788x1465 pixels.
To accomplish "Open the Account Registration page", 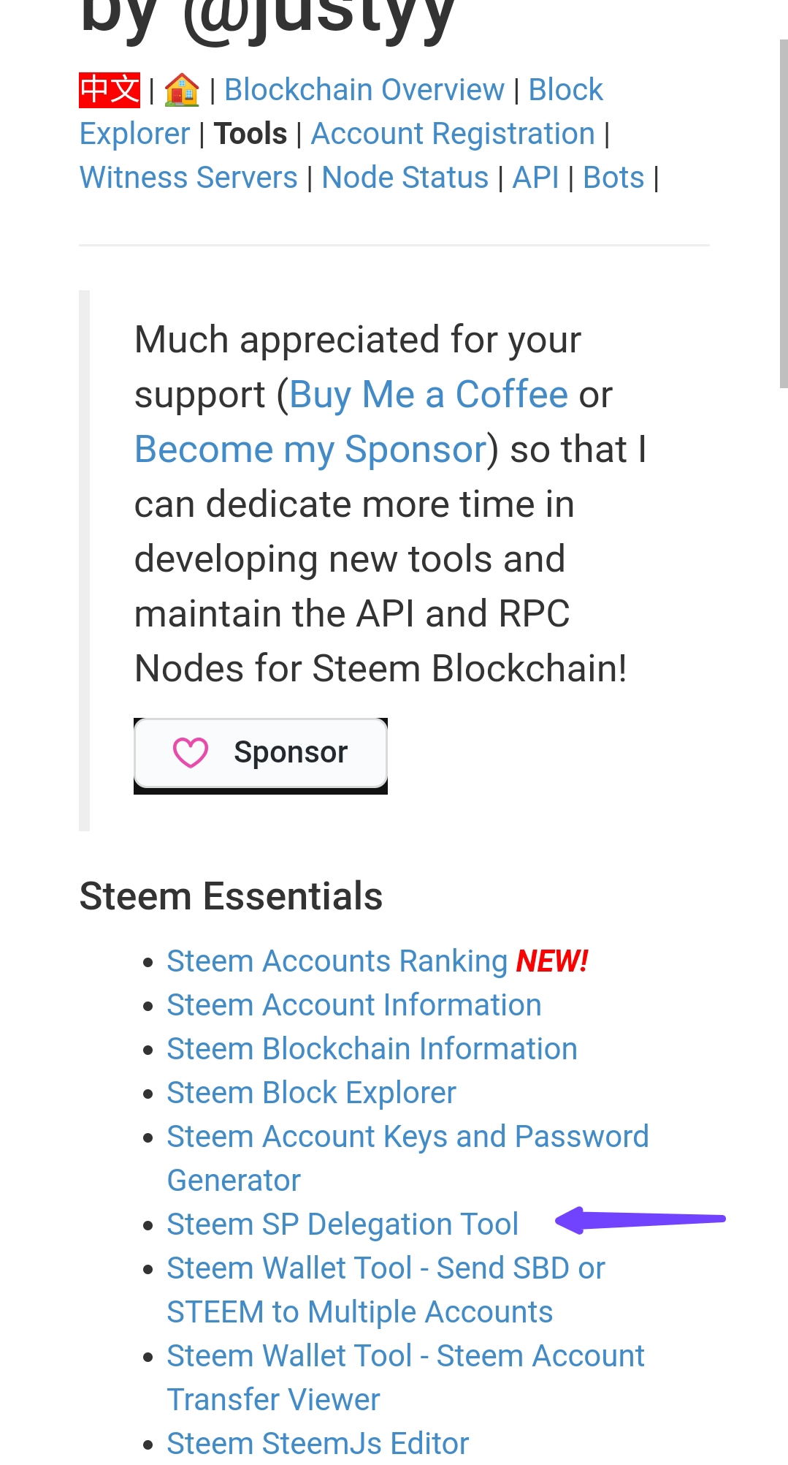I will (x=453, y=134).
